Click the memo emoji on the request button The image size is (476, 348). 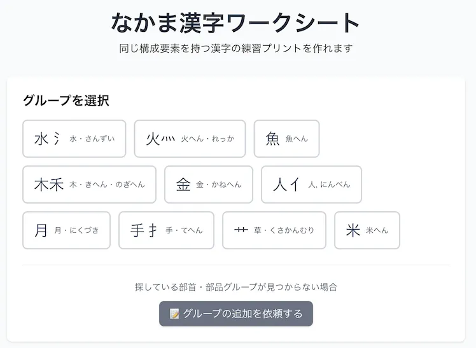[x=175, y=314]
